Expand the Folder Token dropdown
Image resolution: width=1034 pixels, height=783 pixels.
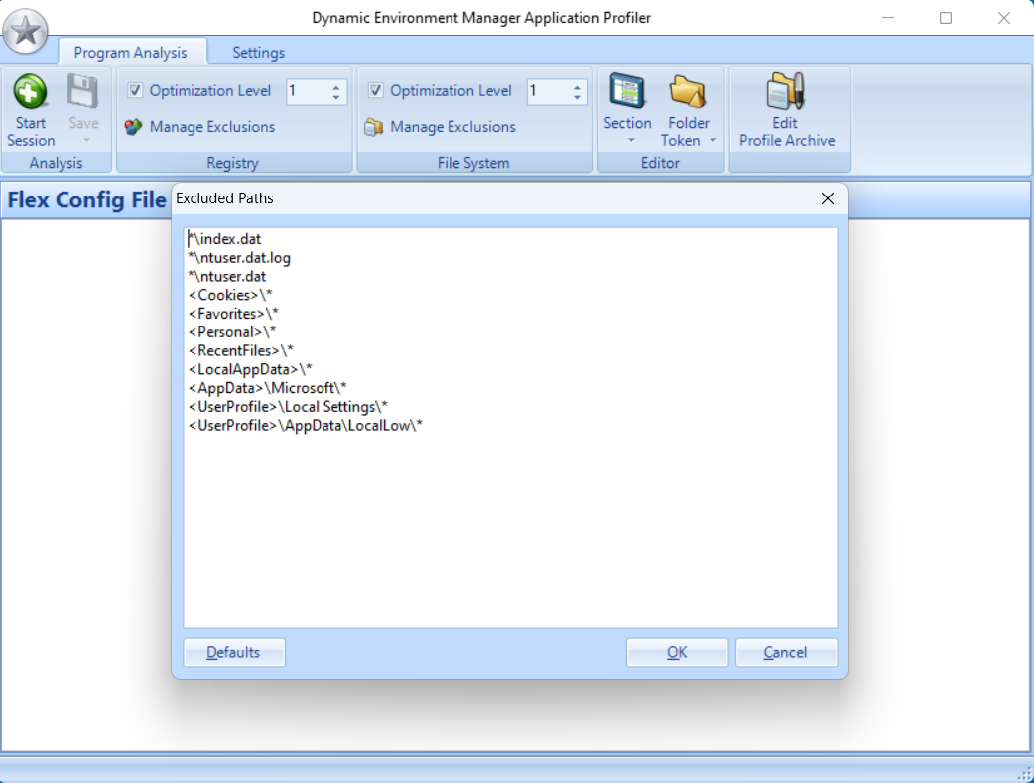point(712,140)
